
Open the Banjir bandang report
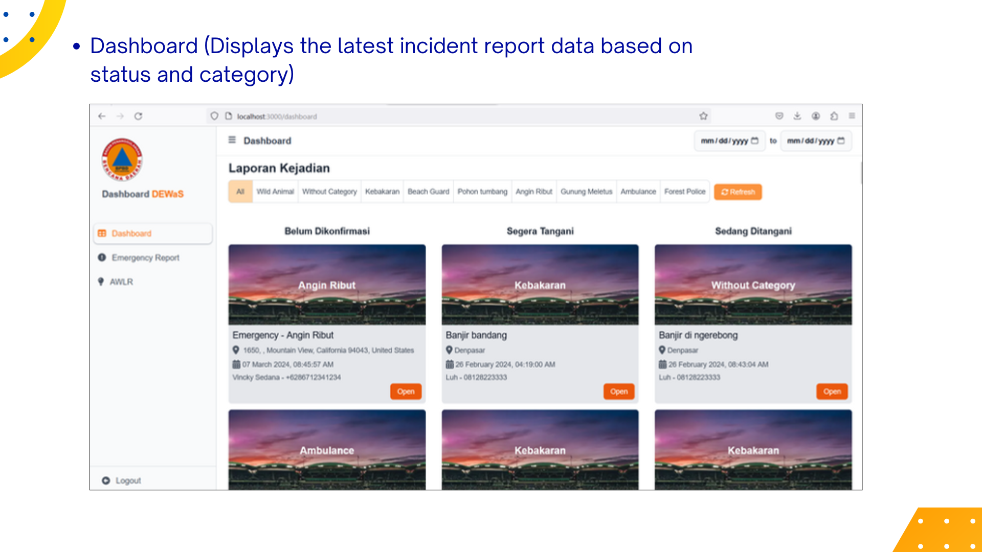click(x=618, y=392)
